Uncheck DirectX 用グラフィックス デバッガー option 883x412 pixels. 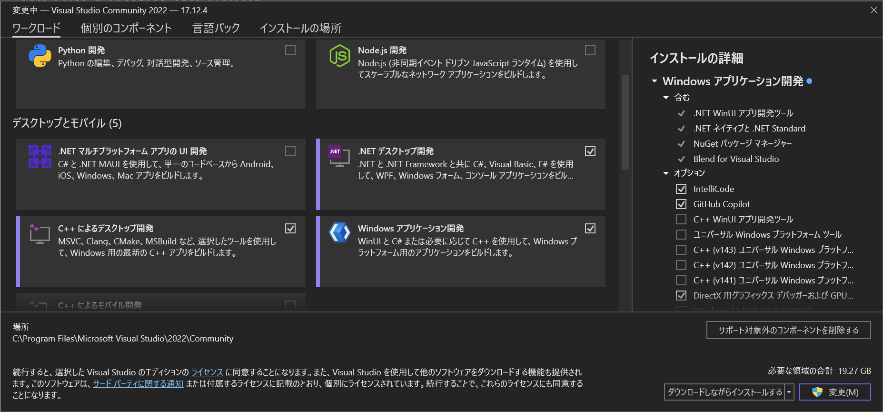pyautogui.click(x=681, y=296)
